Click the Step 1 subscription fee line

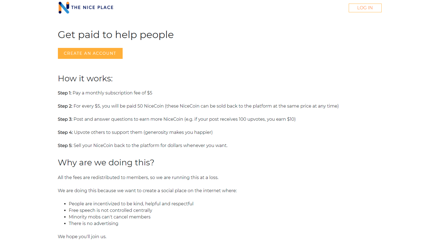105,93
